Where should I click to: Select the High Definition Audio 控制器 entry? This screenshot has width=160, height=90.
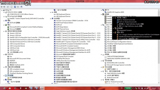[x=65, y=31]
